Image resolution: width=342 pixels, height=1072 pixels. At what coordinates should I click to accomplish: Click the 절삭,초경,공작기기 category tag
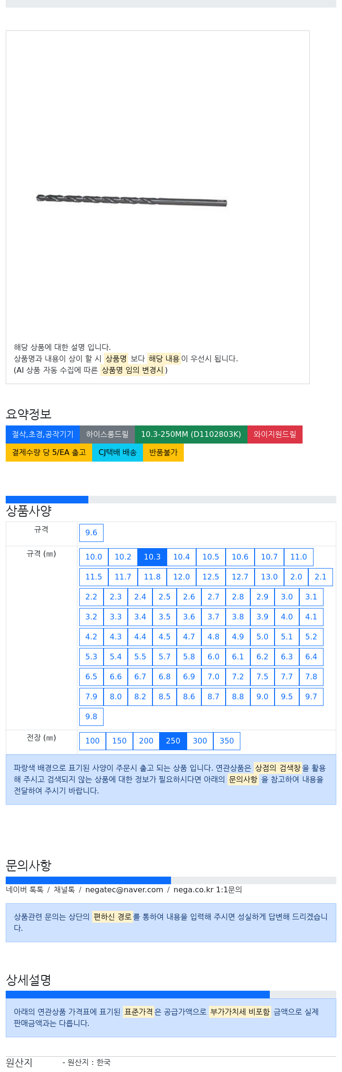43,434
